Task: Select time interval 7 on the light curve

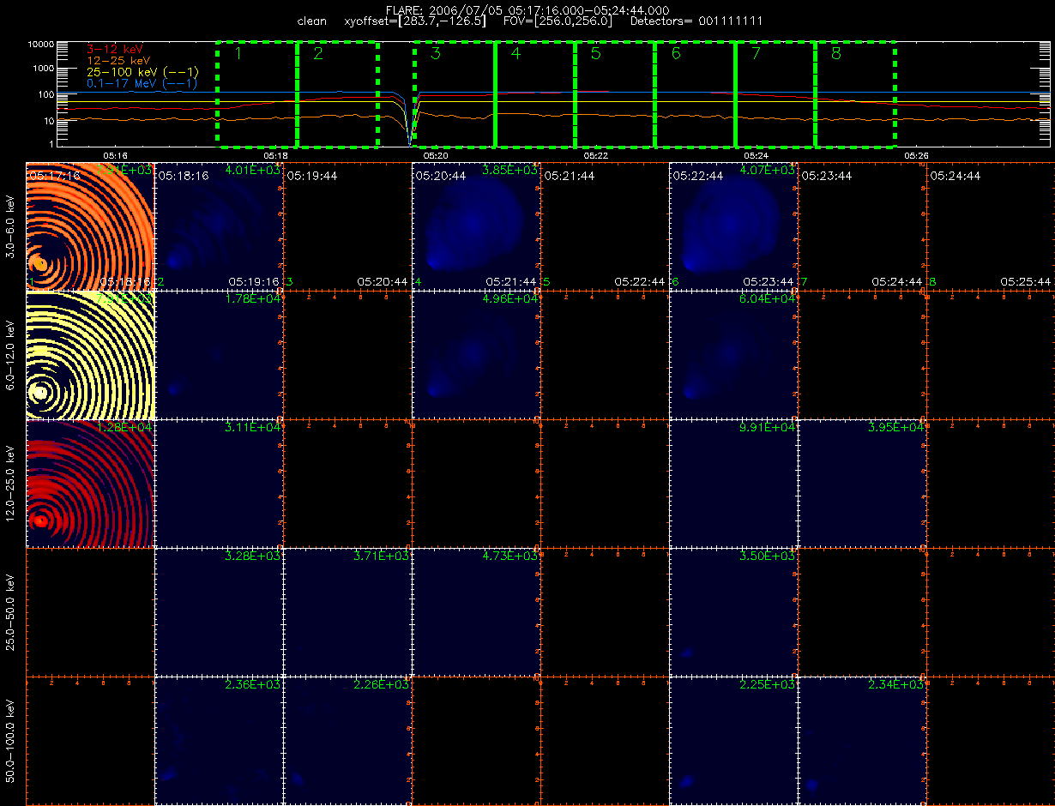Action: (x=775, y=93)
